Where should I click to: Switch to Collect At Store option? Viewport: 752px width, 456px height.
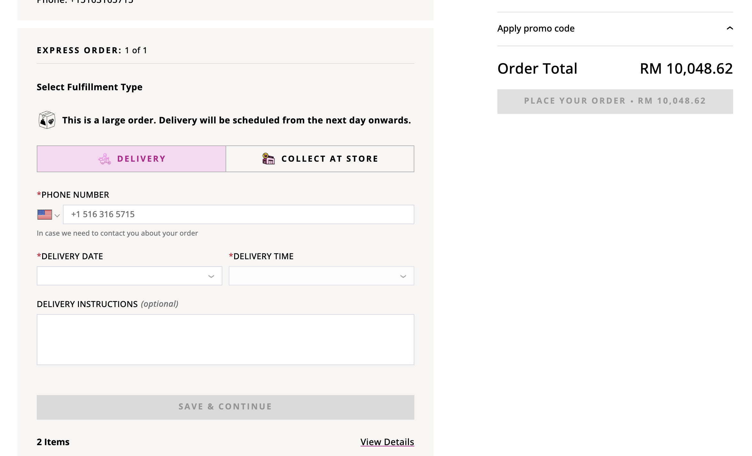(x=320, y=159)
